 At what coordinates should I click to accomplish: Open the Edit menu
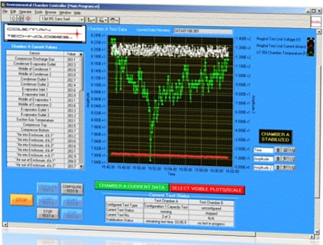(14, 12)
